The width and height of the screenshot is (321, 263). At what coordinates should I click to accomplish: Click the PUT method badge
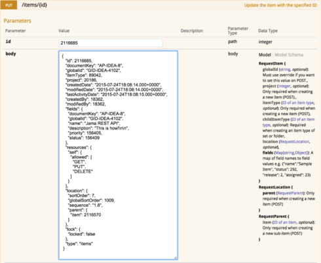pos(9,5)
